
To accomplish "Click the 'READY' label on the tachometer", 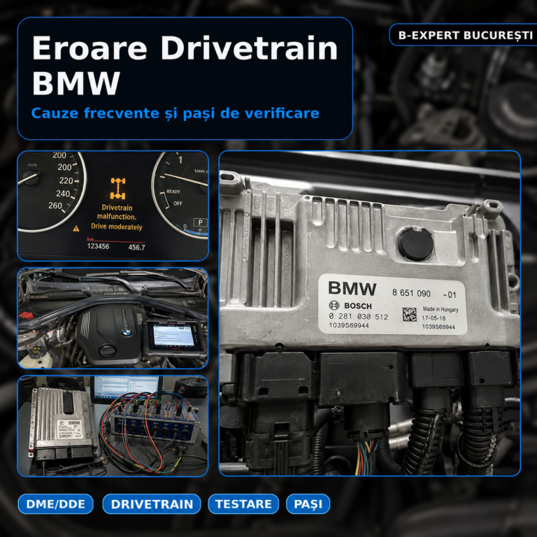I will coord(173,192).
